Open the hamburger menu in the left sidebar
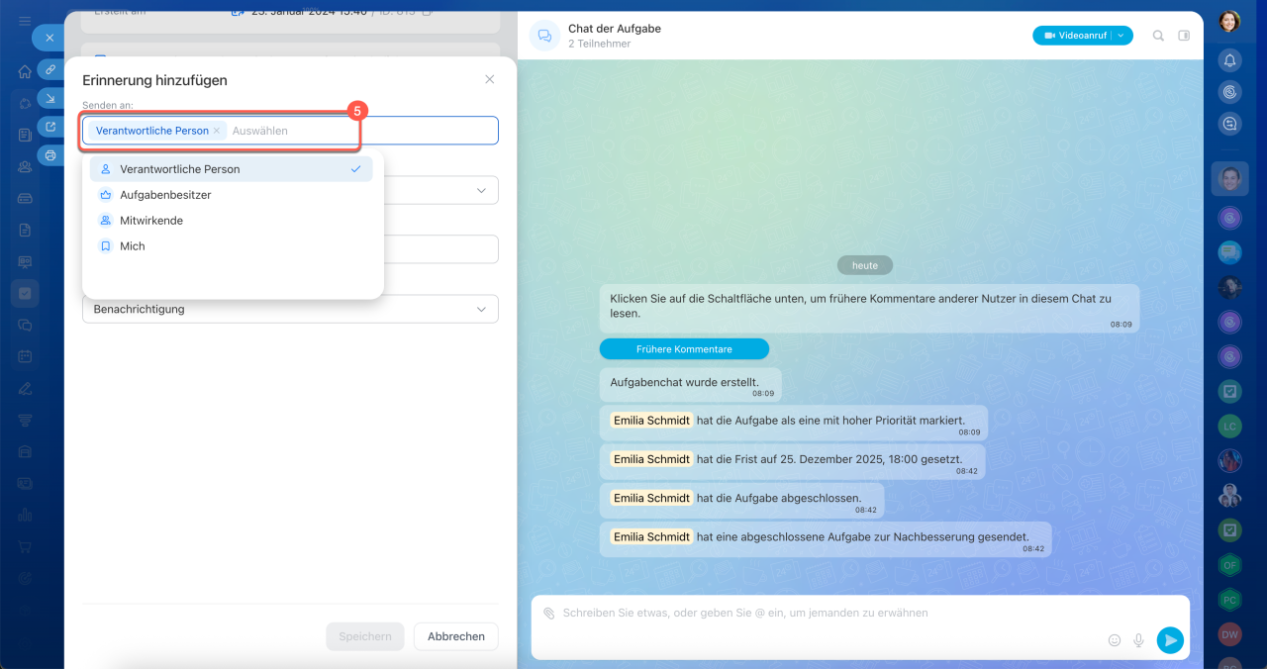 [24, 21]
